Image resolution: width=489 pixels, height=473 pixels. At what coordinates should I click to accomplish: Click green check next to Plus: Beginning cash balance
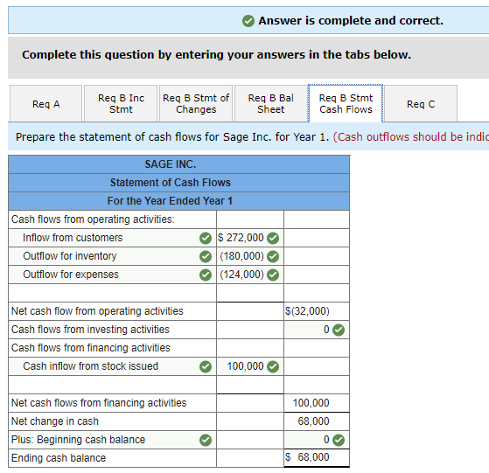click(206, 441)
